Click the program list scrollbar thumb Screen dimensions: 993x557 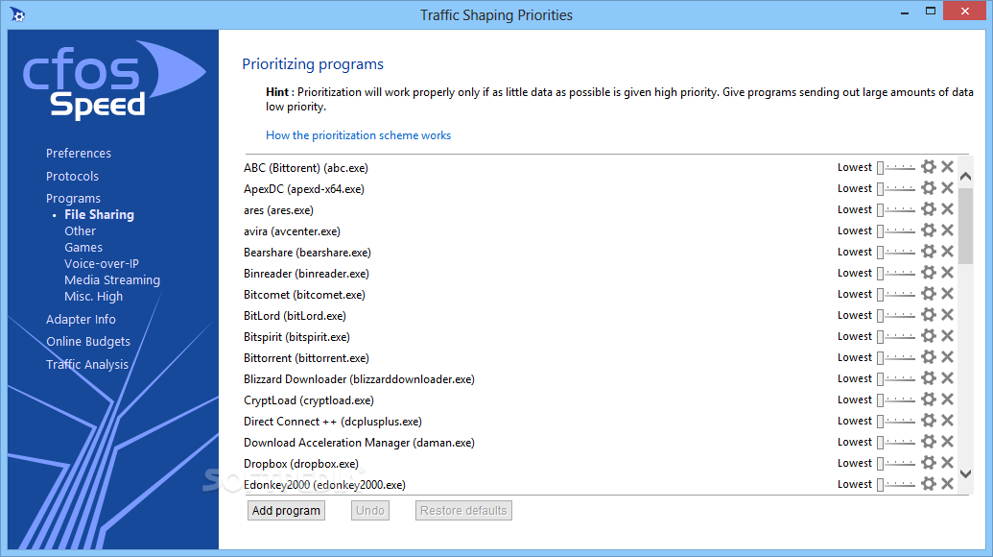pos(965,226)
